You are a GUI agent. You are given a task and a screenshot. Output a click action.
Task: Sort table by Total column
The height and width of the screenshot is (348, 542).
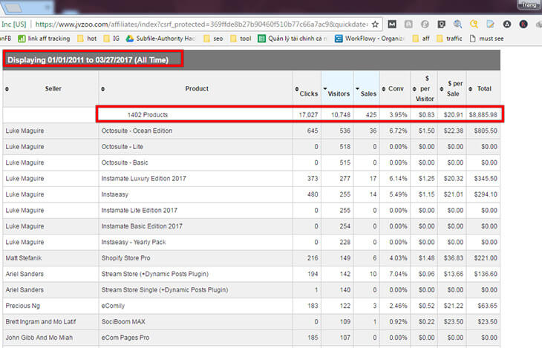click(483, 89)
